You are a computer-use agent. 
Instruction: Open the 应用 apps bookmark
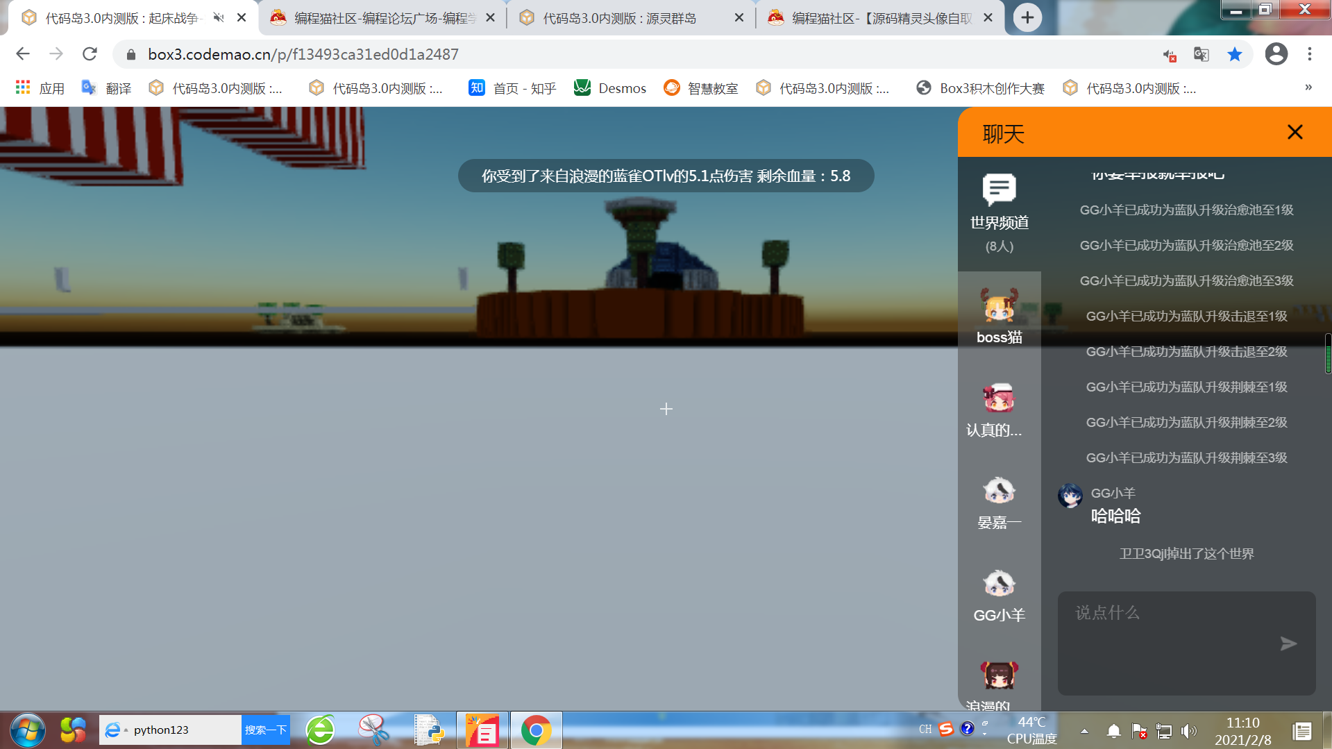point(40,88)
